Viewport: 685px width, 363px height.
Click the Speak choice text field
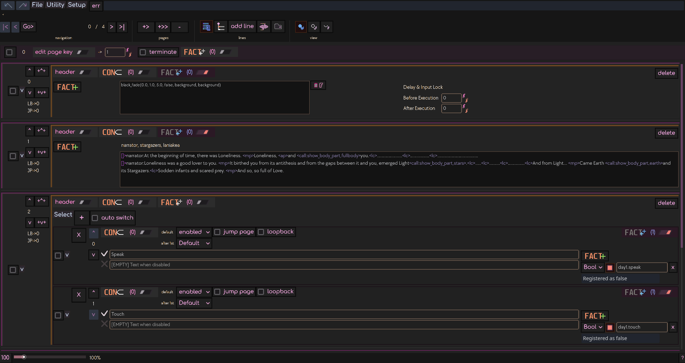pyautogui.click(x=344, y=255)
